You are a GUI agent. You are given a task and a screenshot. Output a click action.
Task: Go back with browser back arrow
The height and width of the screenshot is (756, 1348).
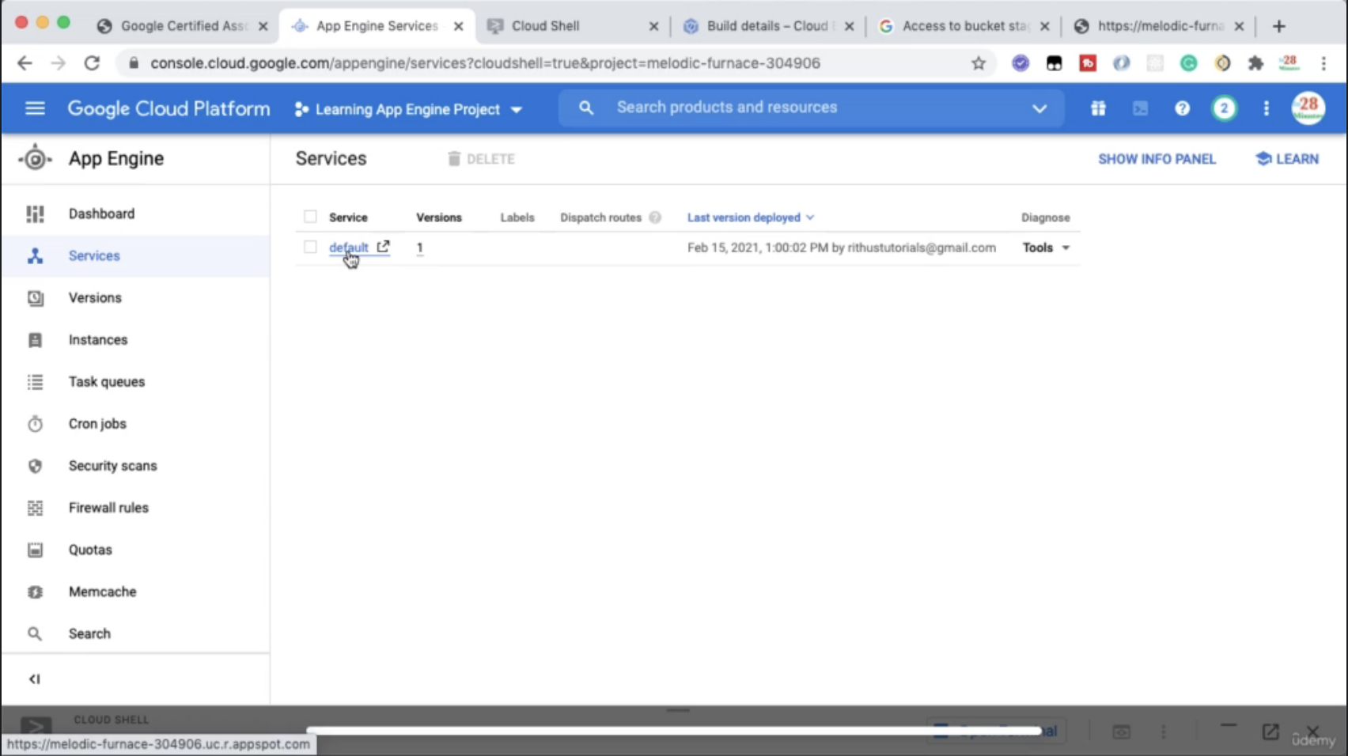(25, 63)
